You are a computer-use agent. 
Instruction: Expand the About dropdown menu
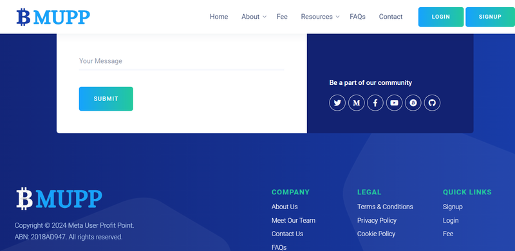coord(254,17)
